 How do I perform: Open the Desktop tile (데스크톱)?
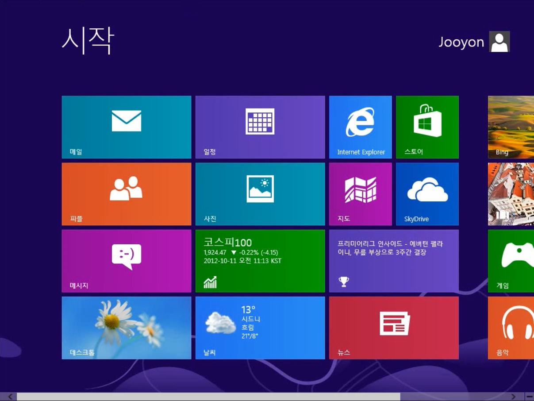point(127,328)
